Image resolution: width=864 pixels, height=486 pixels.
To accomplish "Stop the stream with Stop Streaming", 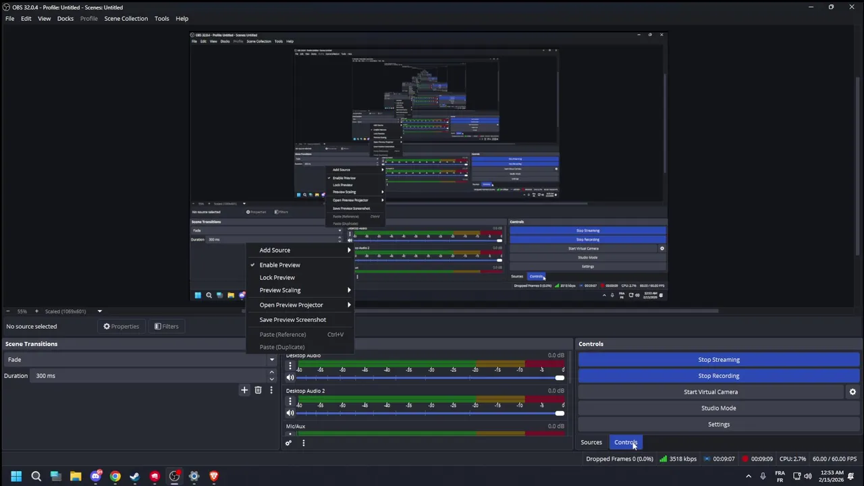I will click(x=718, y=360).
